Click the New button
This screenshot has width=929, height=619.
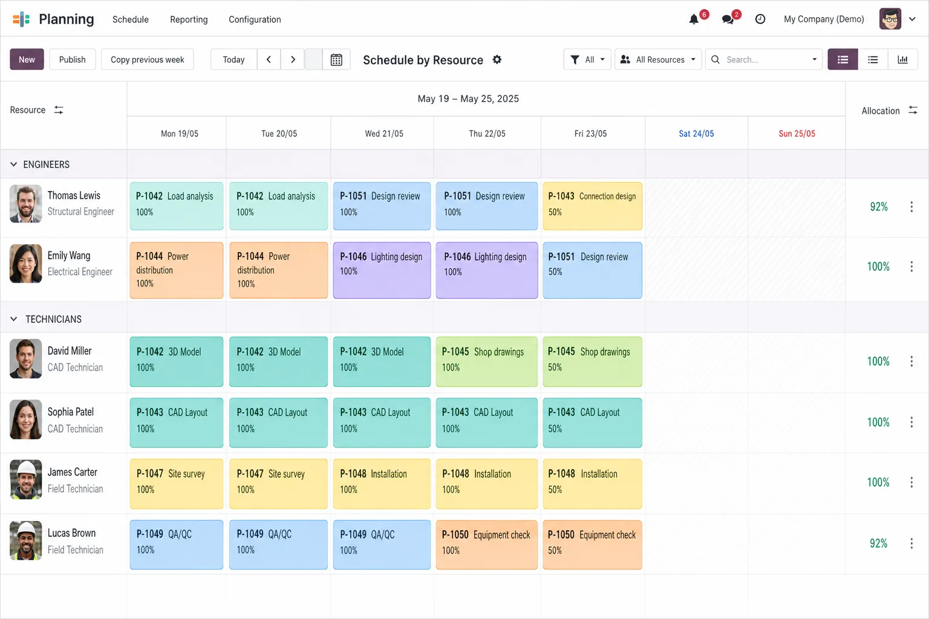coord(27,59)
